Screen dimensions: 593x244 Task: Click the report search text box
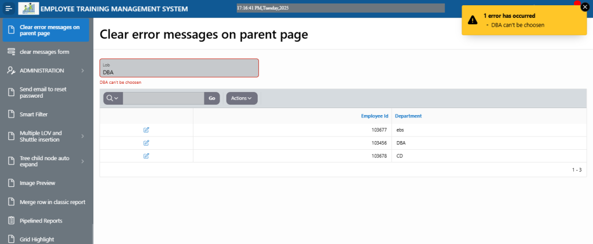click(x=163, y=98)
